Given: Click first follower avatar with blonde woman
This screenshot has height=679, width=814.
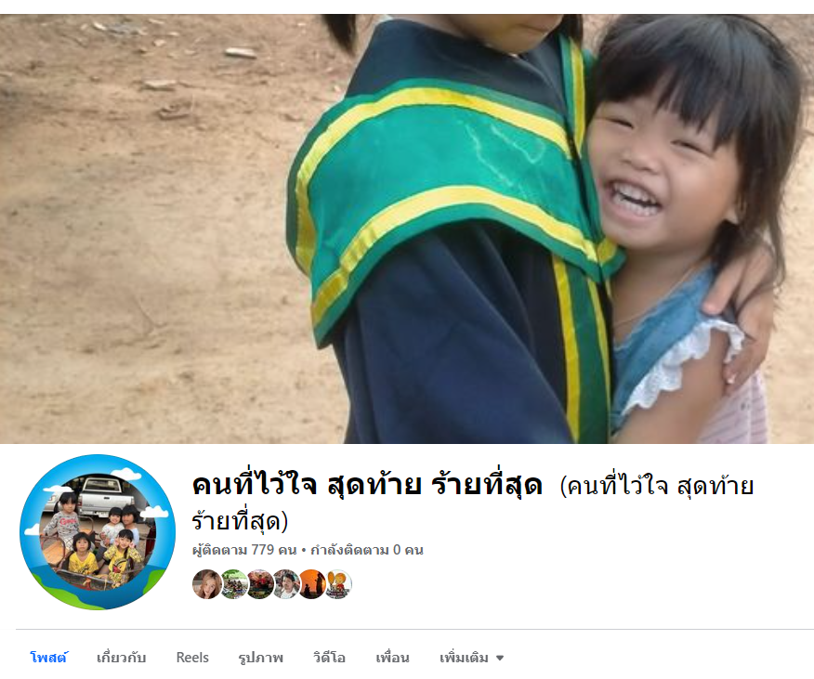Looking at the screenshot, I should 207,584.
